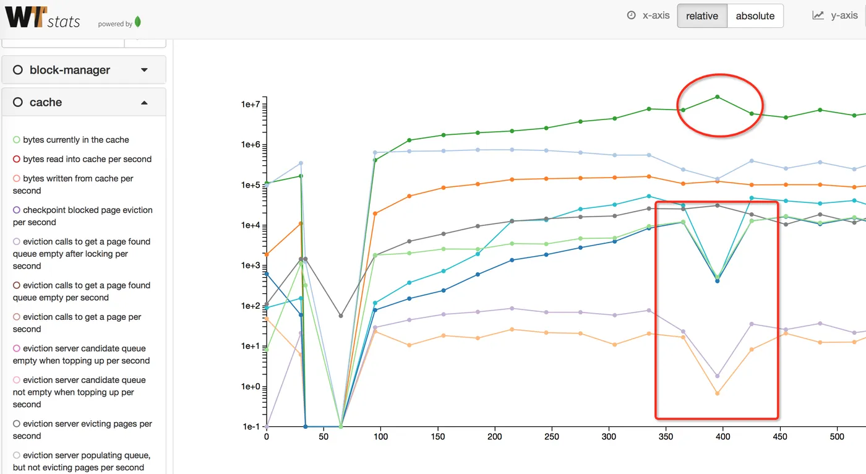Click the y-axis label text
This screenshot has height=474, width=866.
(844, 15)
